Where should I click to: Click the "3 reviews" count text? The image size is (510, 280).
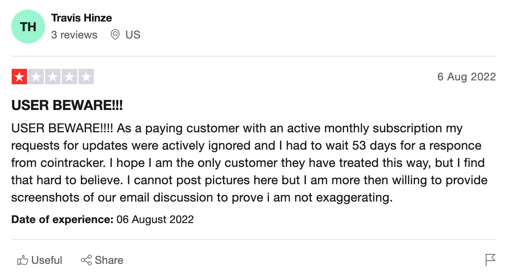point(74,35)
